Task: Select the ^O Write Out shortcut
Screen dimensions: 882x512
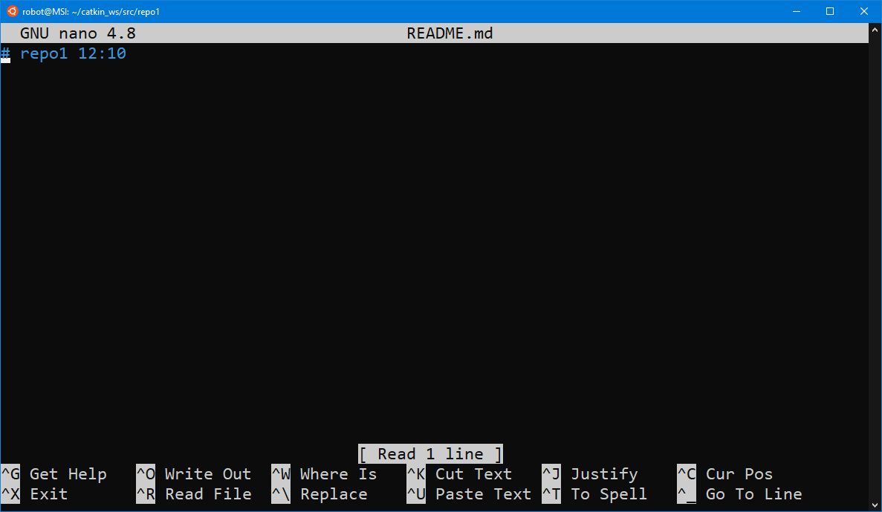Action: click(194, 474)
